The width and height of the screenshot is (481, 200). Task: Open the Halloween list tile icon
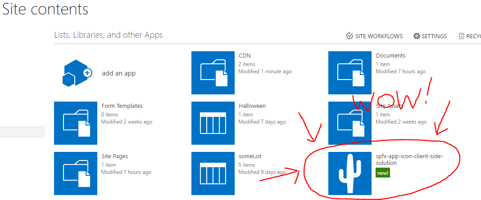pos(213,123)
